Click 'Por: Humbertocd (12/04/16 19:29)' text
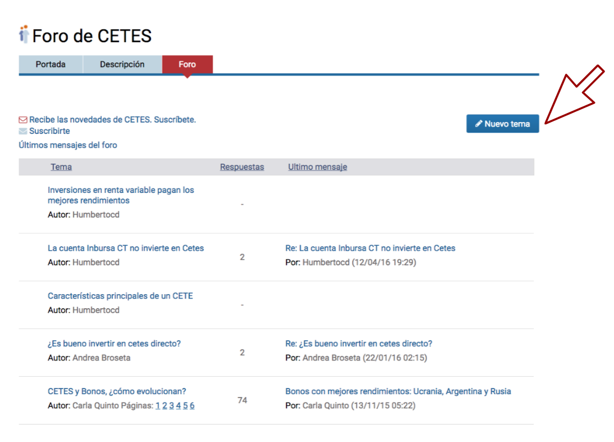 tap(350, 262)
